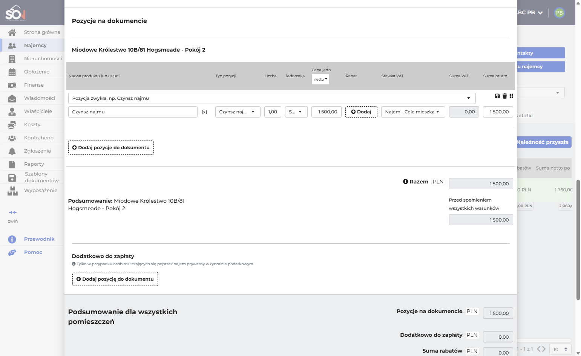Open the Czynsz naj... type dropdown
Viewport: 581px width, 356px height.
coord(238,112)
